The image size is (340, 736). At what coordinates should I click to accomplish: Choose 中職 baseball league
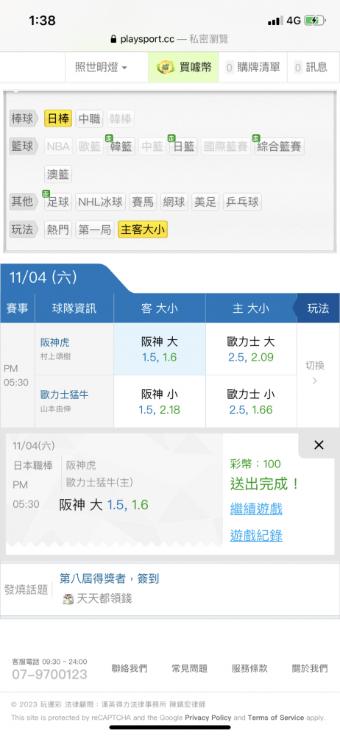click(x=89, y=118)
